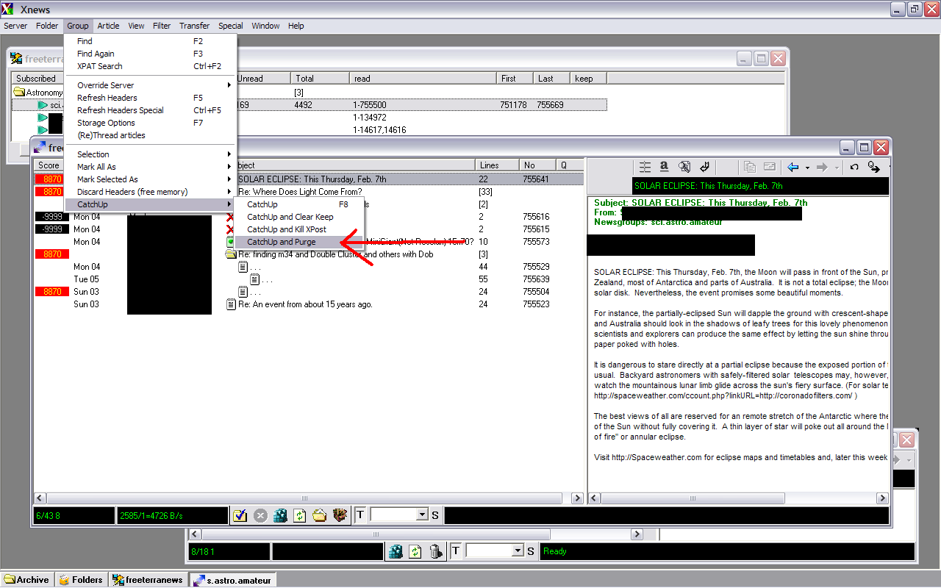Click the Lines column header
The height and width of the screenshot is (588, 941).
point(497,165)
